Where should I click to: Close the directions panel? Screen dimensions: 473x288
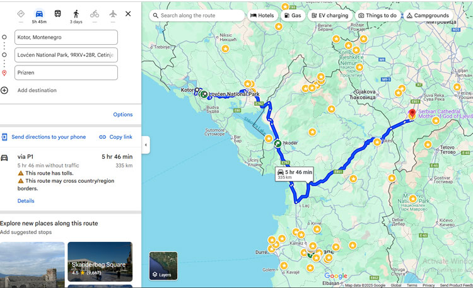coord(128,14)
